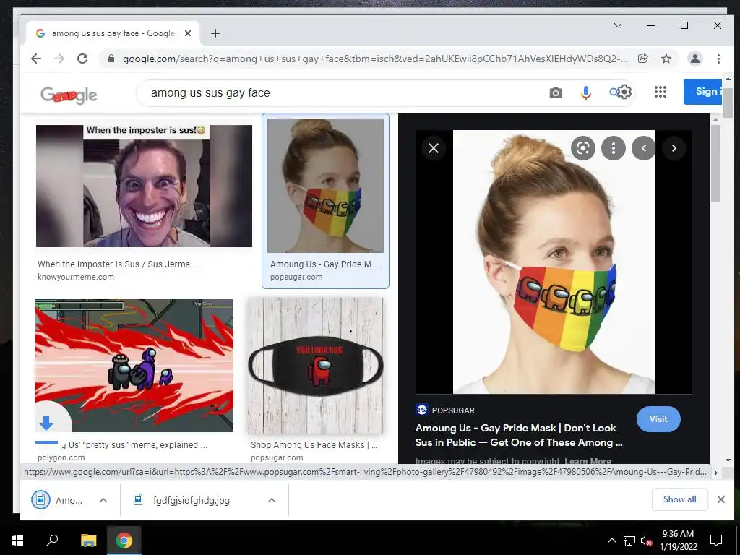Open a new tab
This screenshot has width=740, height=555.
215,33
